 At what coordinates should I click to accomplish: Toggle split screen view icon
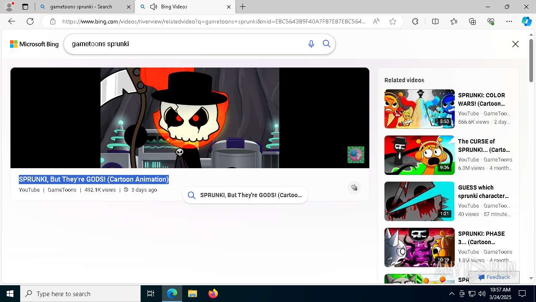point(435,21)
